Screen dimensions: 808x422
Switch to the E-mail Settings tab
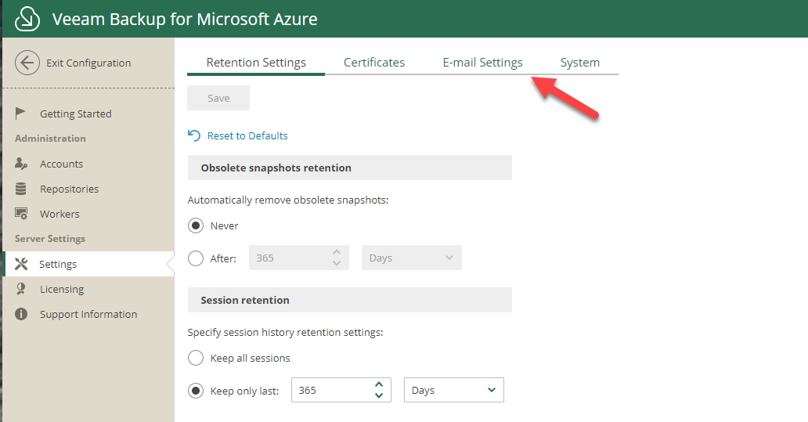[482, 63]
